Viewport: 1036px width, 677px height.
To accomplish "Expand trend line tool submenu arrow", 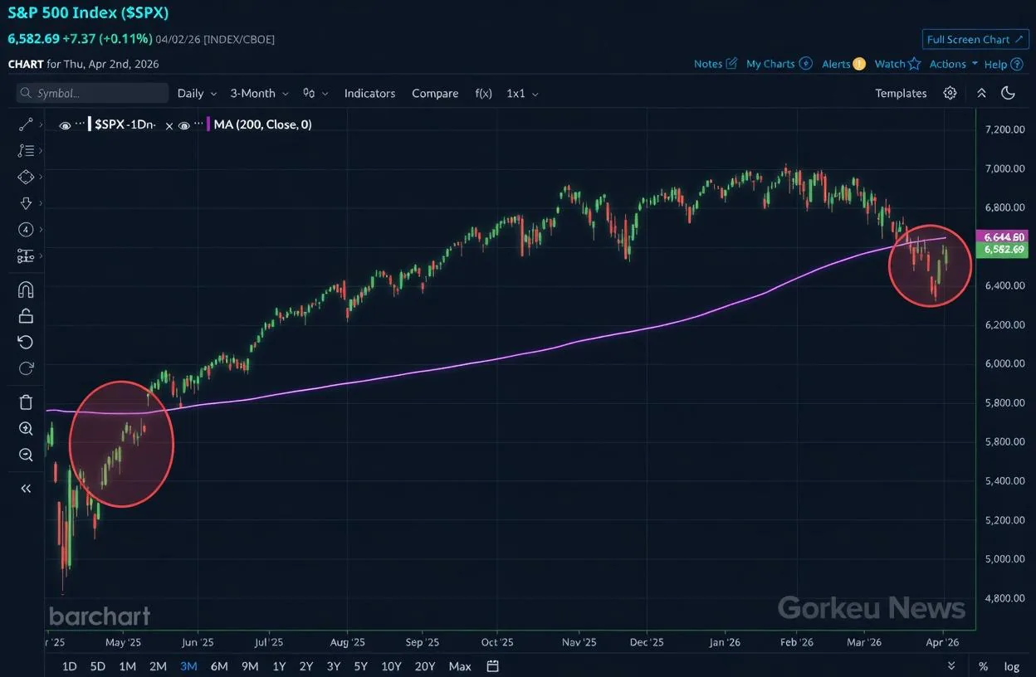I will tap(42, 124).
